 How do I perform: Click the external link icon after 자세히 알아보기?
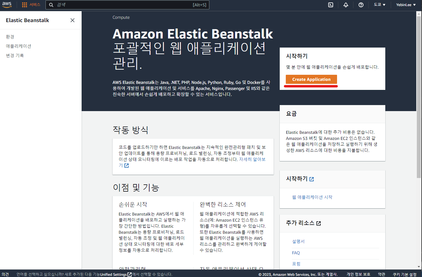pos(127,166)
